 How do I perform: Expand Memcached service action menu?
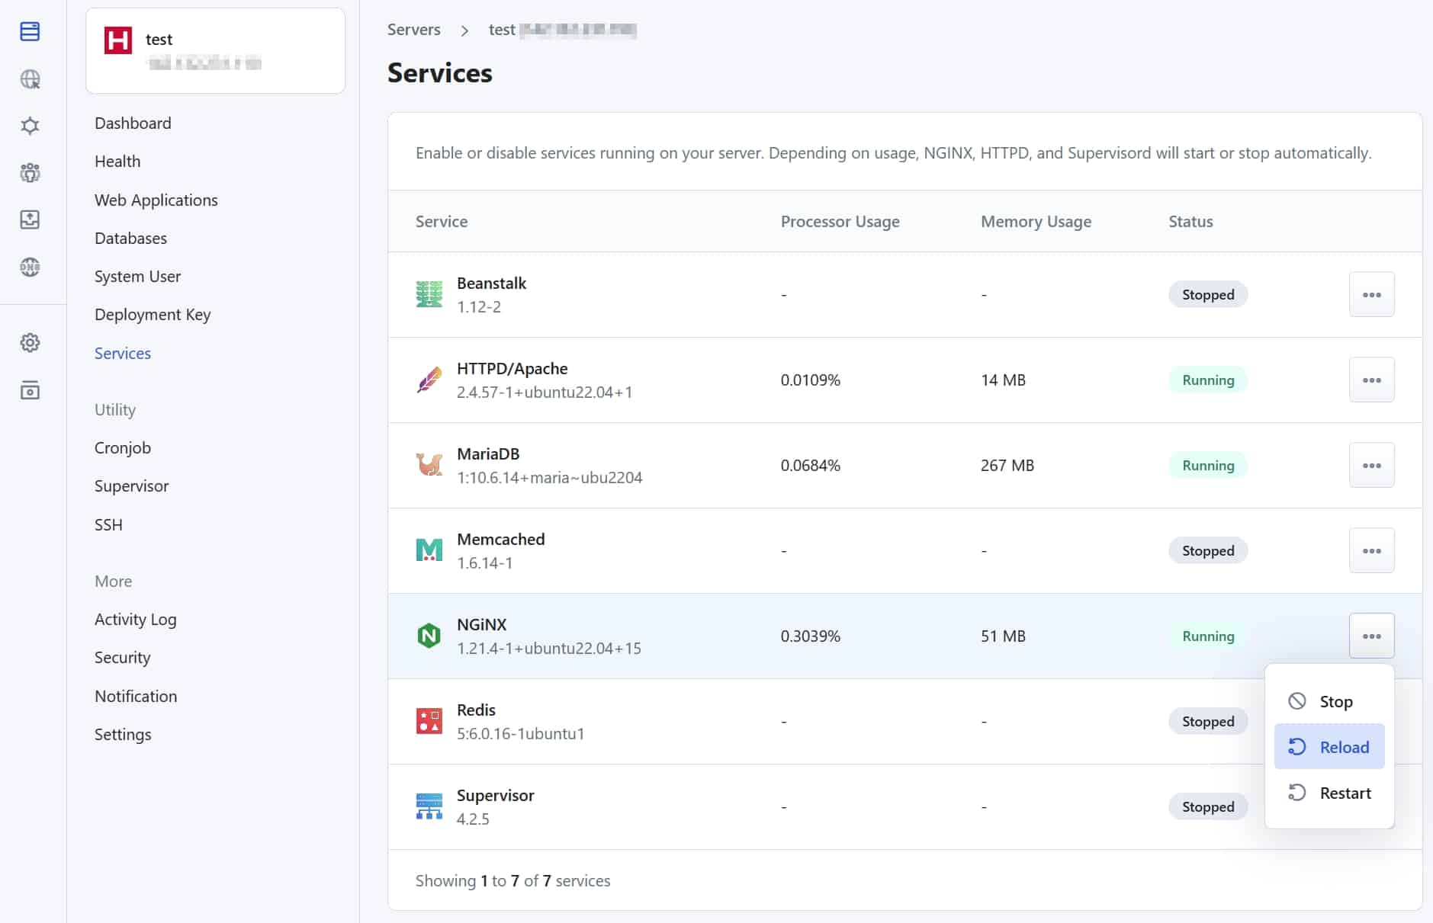(1371, 550)
